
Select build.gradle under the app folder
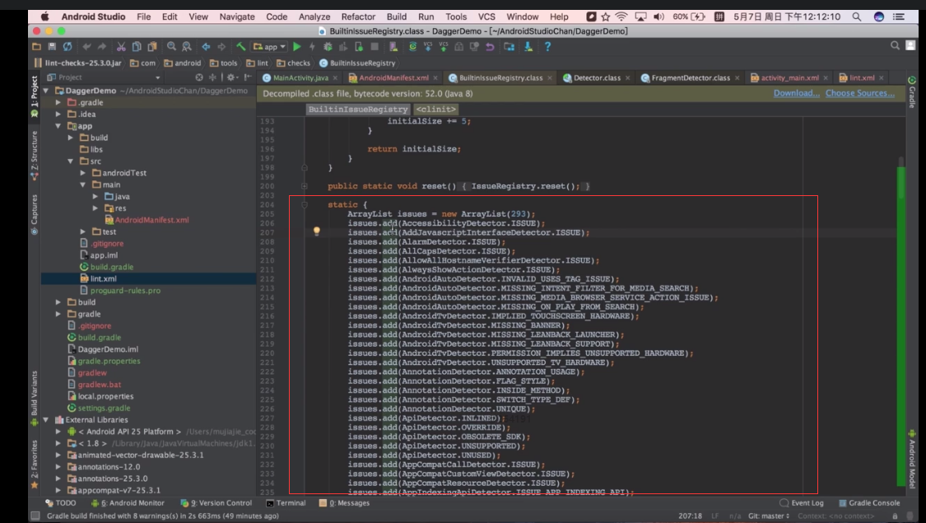106,267
